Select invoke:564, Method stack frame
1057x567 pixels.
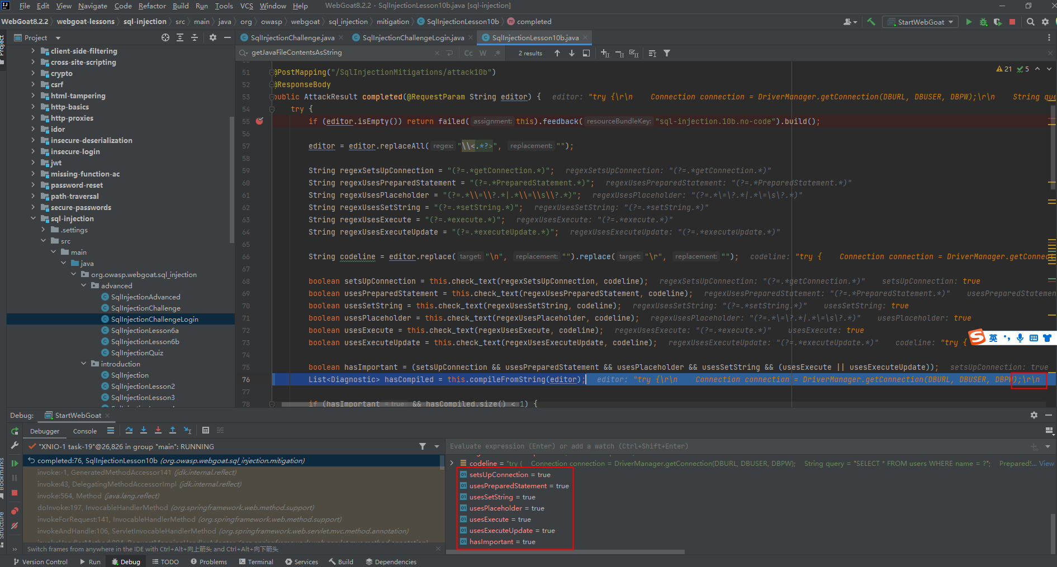98,495
